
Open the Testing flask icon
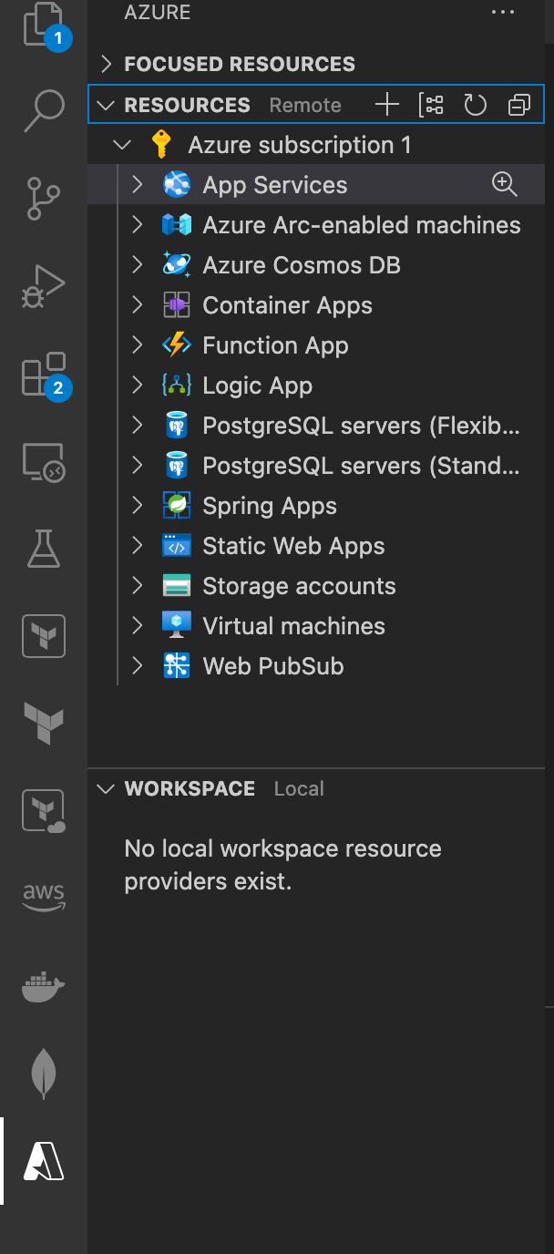tap(44, 549)
